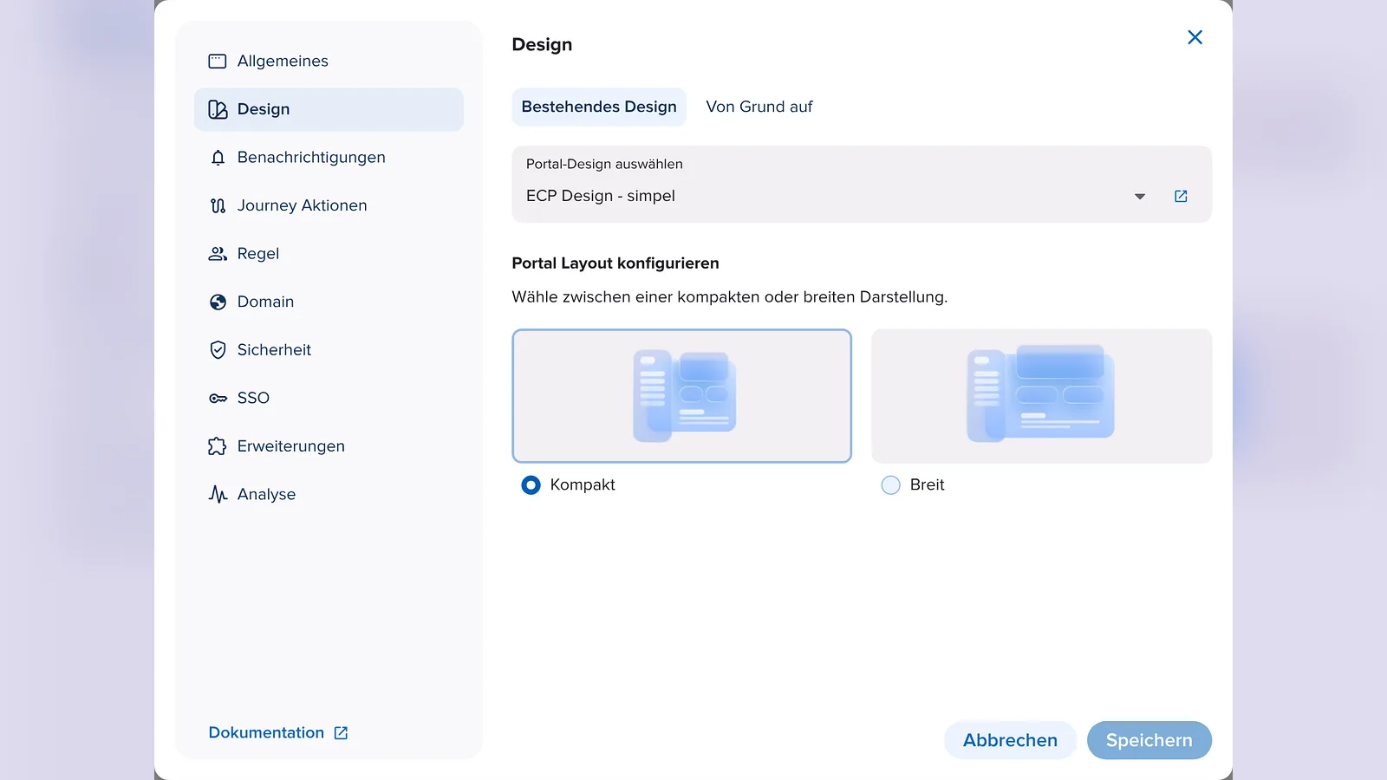1387x780 pixels.
Task: Open Sicherheit settings section
Action: [329, 350]
